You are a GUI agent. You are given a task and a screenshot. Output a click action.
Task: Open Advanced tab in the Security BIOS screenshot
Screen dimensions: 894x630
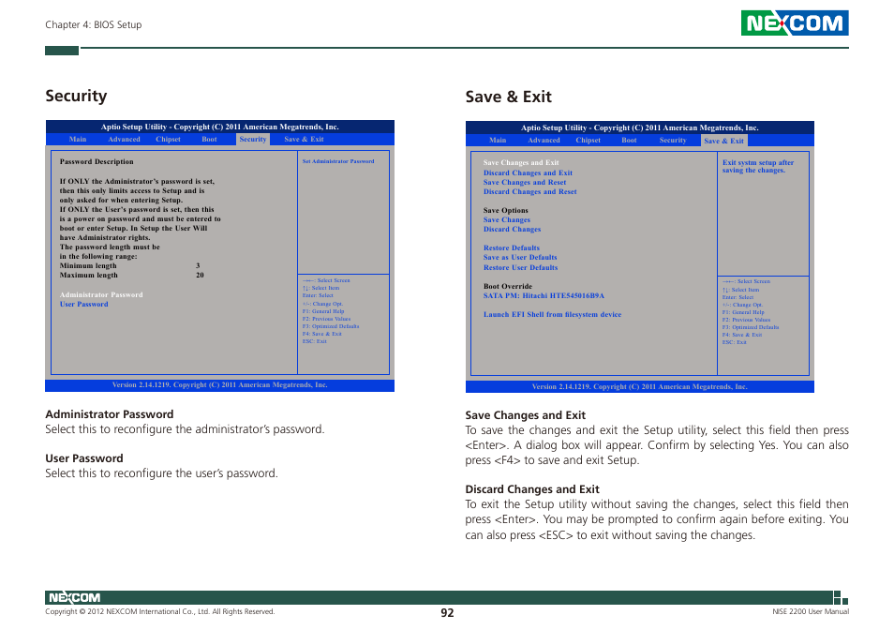click(124, 139)
